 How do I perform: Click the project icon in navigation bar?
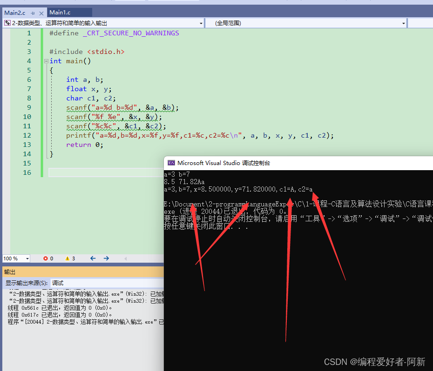[7, 23]
